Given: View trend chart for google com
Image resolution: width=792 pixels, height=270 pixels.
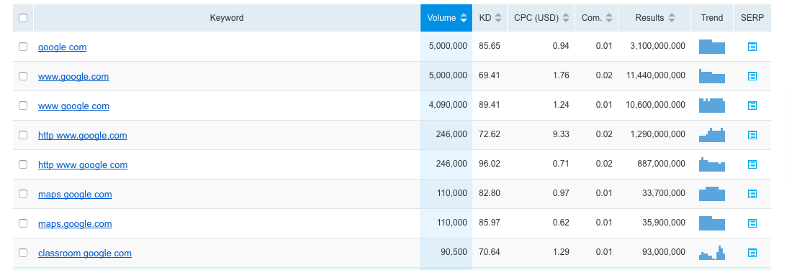Looking at the screenshot, I should pyautogui.click(x=711, y=47).
